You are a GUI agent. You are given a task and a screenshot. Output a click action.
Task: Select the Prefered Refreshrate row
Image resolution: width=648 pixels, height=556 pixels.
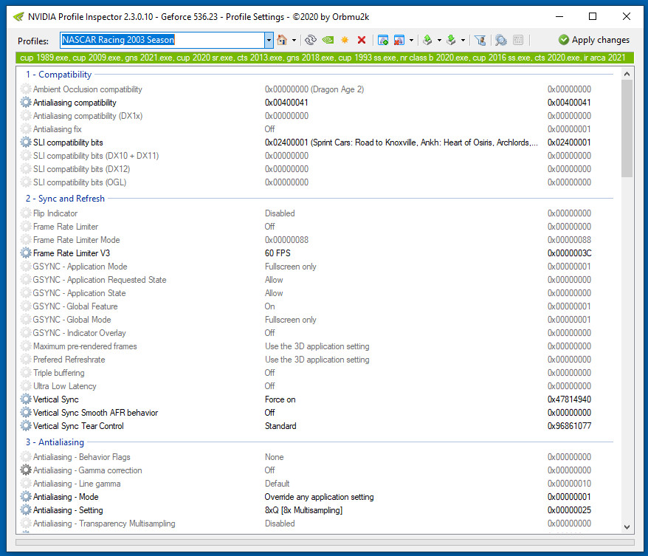click(x=318, y=360)
